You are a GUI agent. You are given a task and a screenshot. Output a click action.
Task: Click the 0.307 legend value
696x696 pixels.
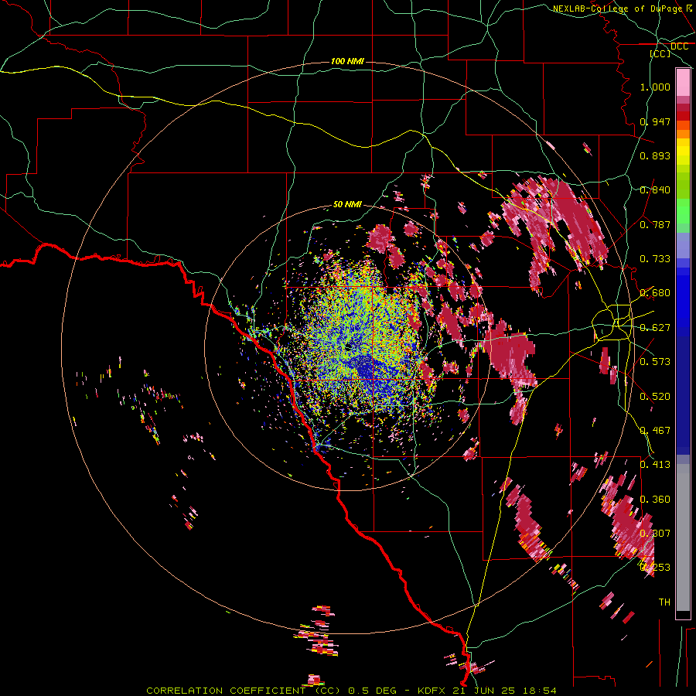tap(655, 534)
